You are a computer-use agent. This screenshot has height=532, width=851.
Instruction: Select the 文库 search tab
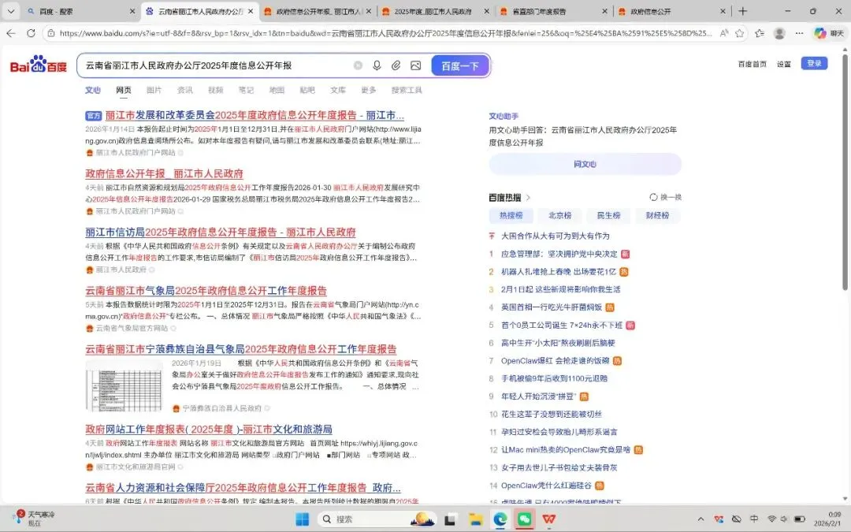click(x=338, y=90)
